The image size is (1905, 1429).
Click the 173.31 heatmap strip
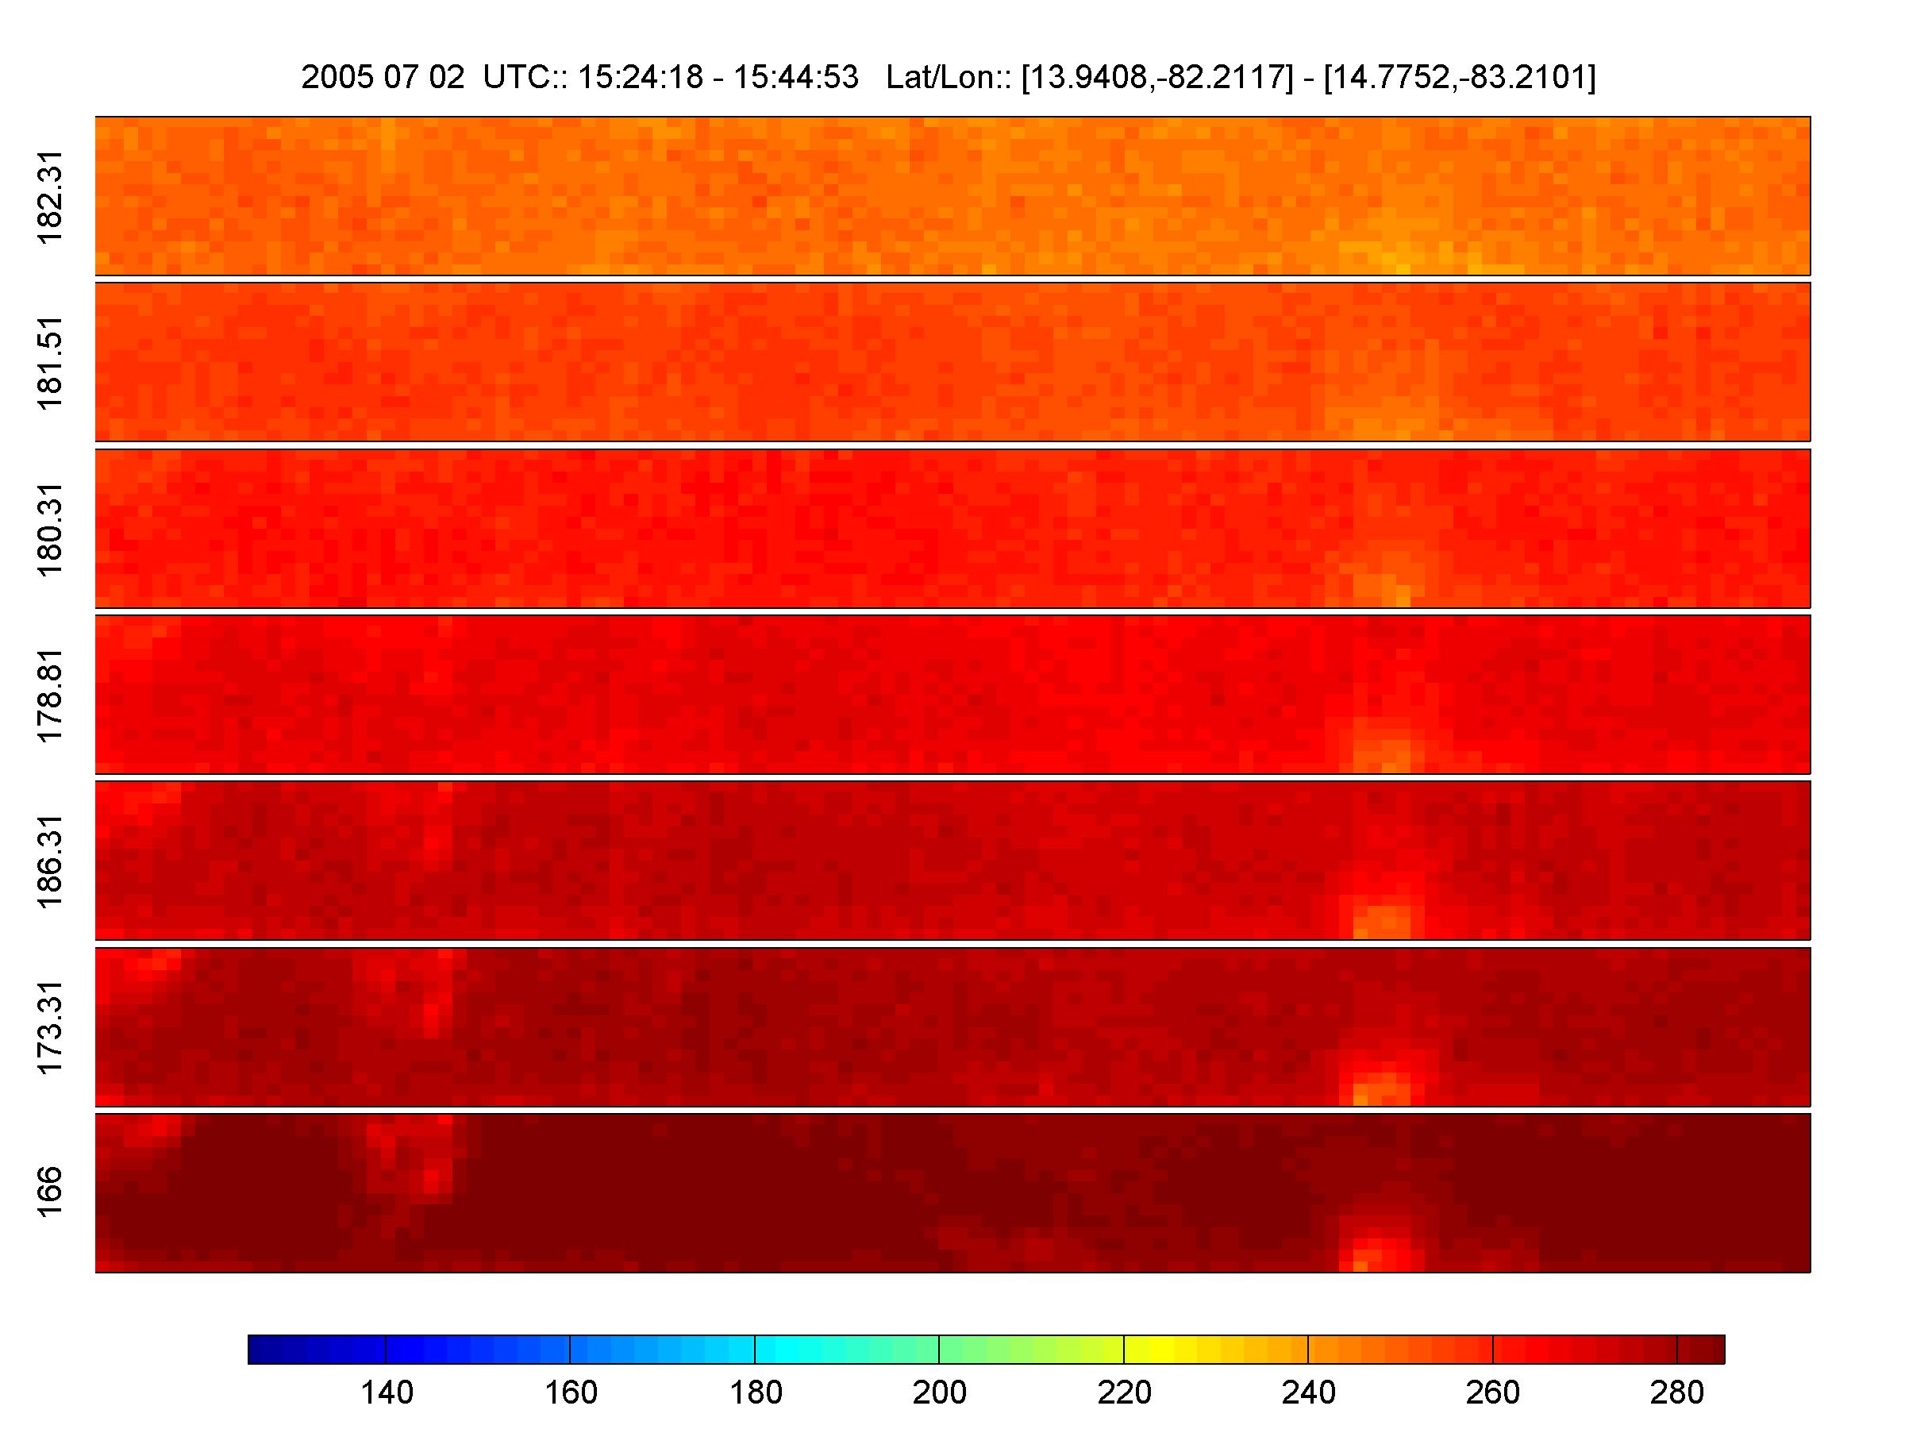tap(952, 1026)
